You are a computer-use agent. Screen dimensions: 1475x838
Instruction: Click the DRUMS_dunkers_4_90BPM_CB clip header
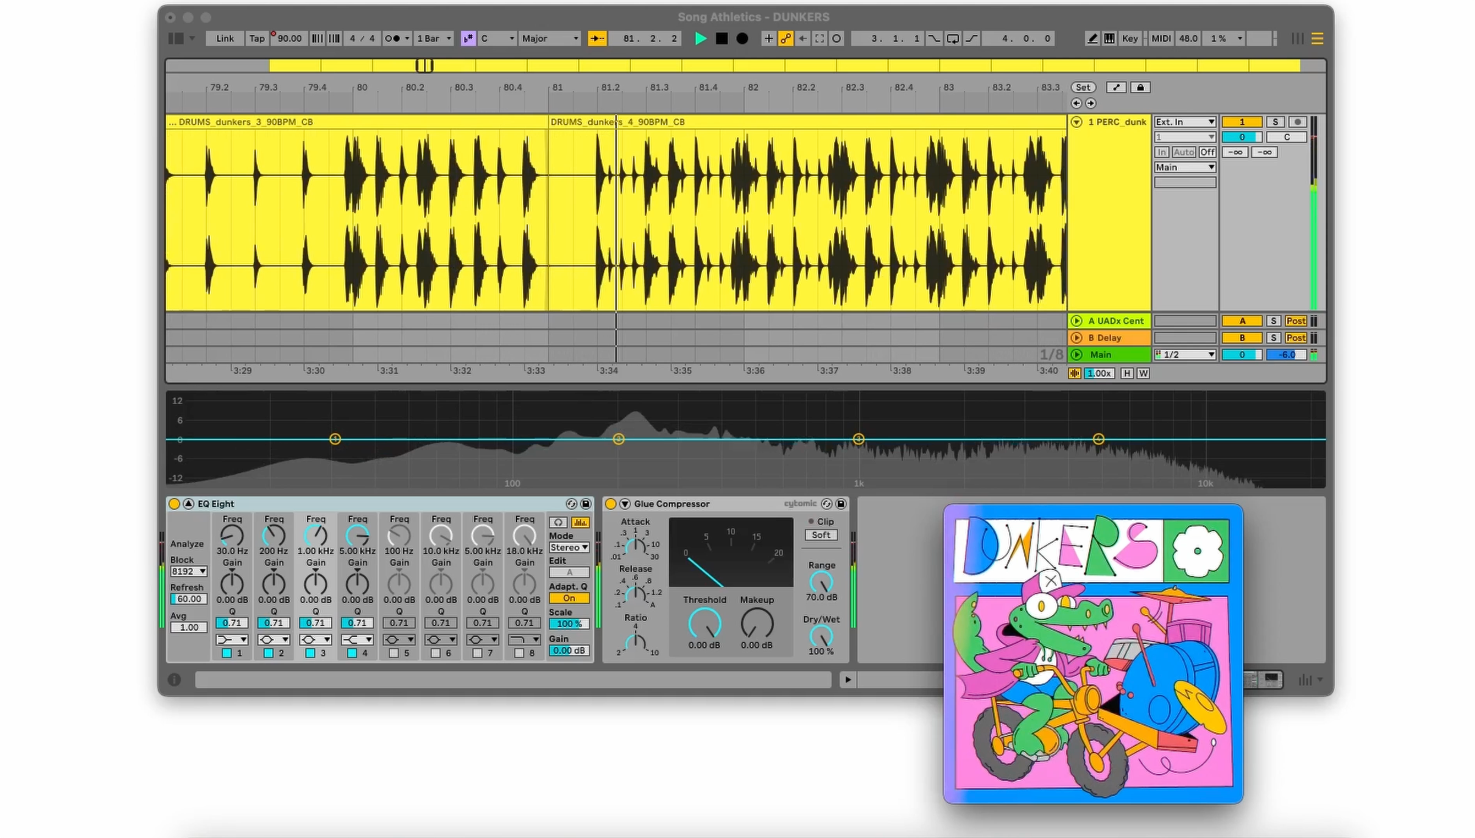[806, 122]
